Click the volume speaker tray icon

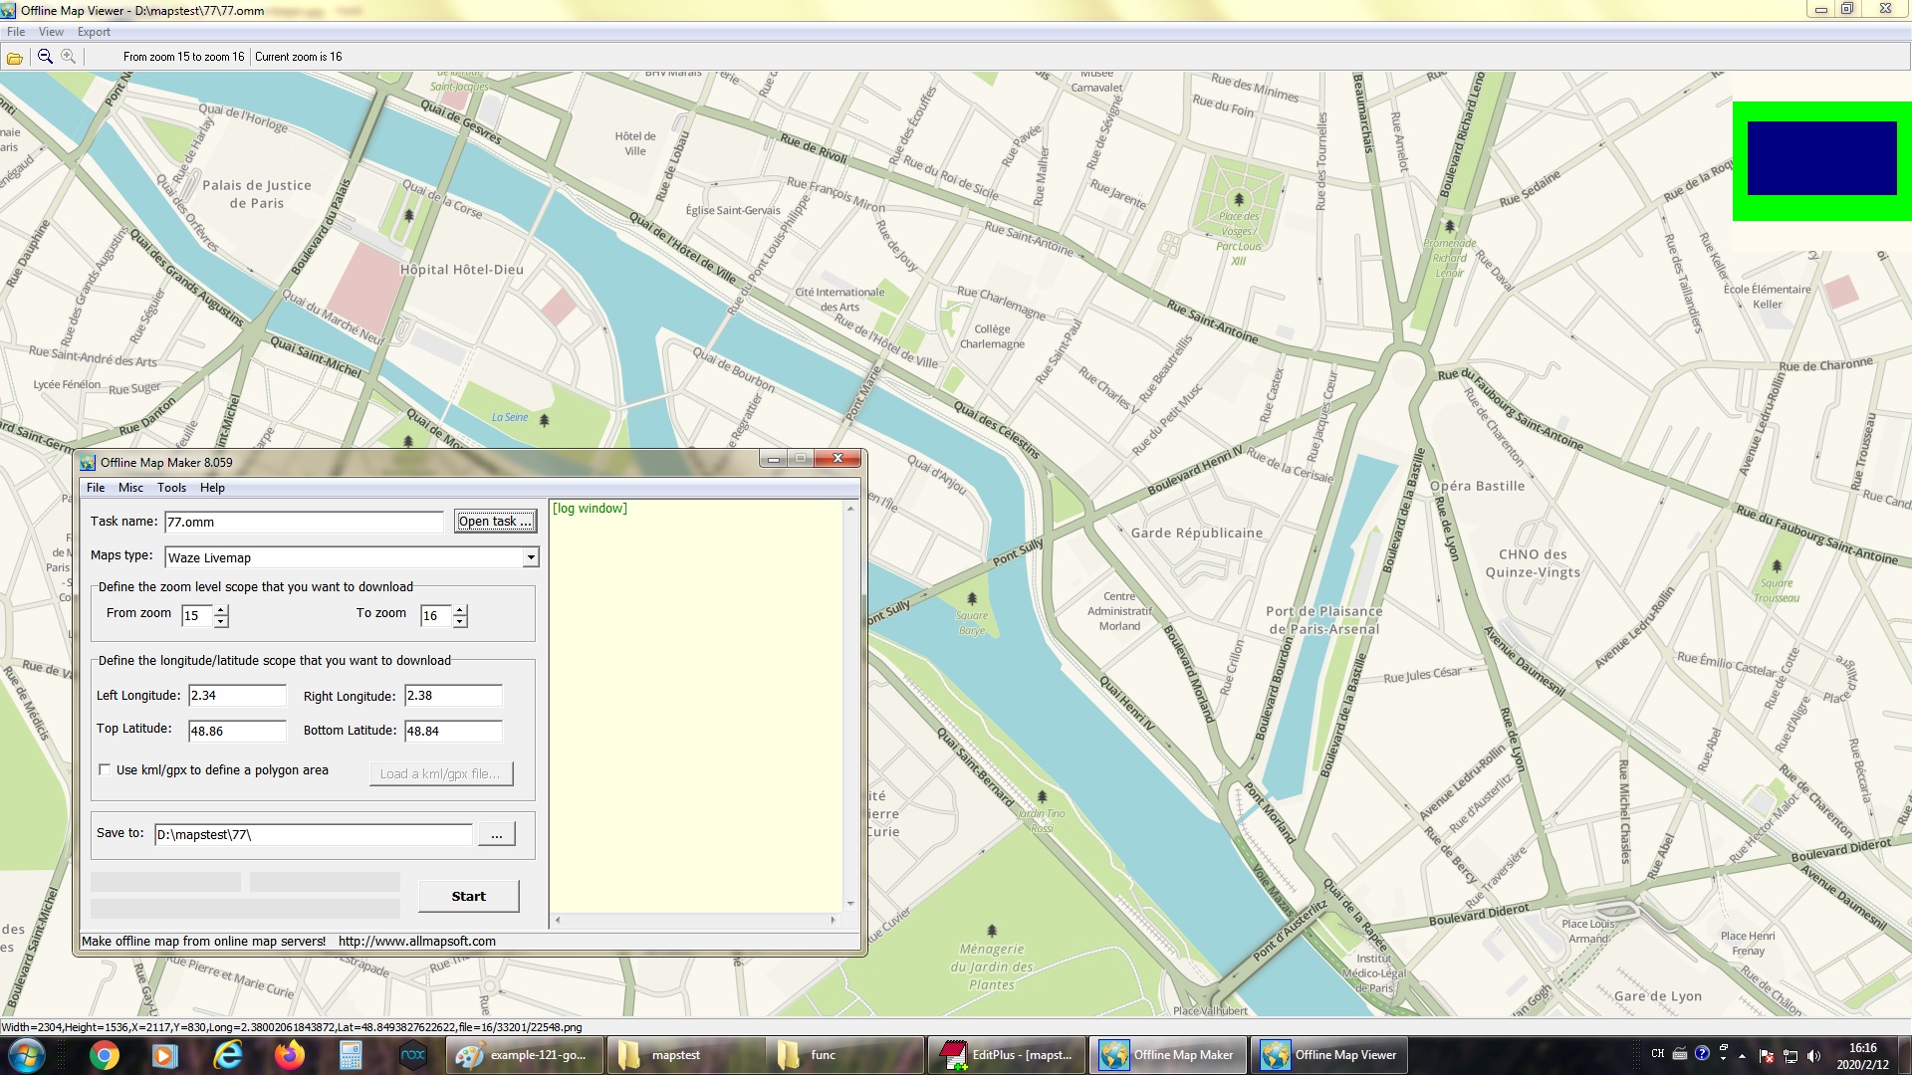(1813, 1056)
